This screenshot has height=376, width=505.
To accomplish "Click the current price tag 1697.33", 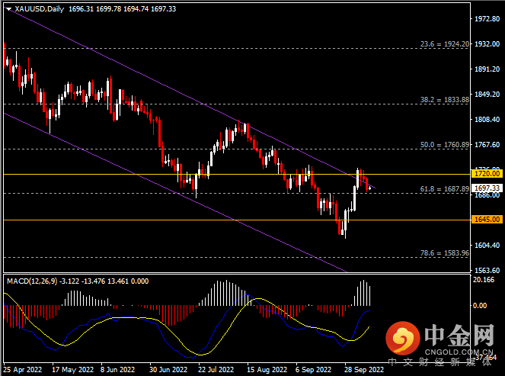I will click(x=487, y=188).
